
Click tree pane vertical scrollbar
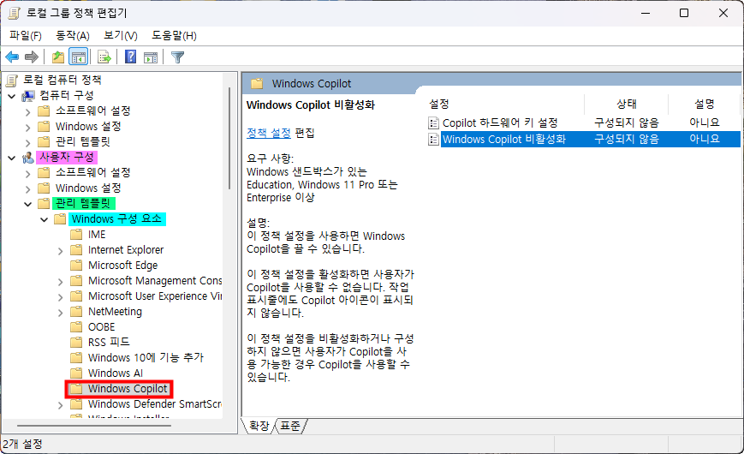click(x=229, y=138)
